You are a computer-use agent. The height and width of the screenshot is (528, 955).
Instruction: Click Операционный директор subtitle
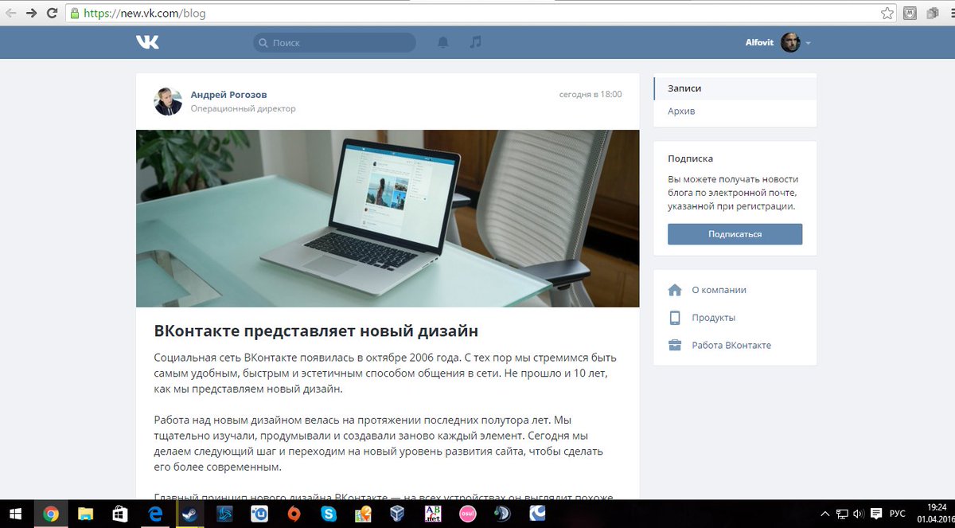pos(243,108)
